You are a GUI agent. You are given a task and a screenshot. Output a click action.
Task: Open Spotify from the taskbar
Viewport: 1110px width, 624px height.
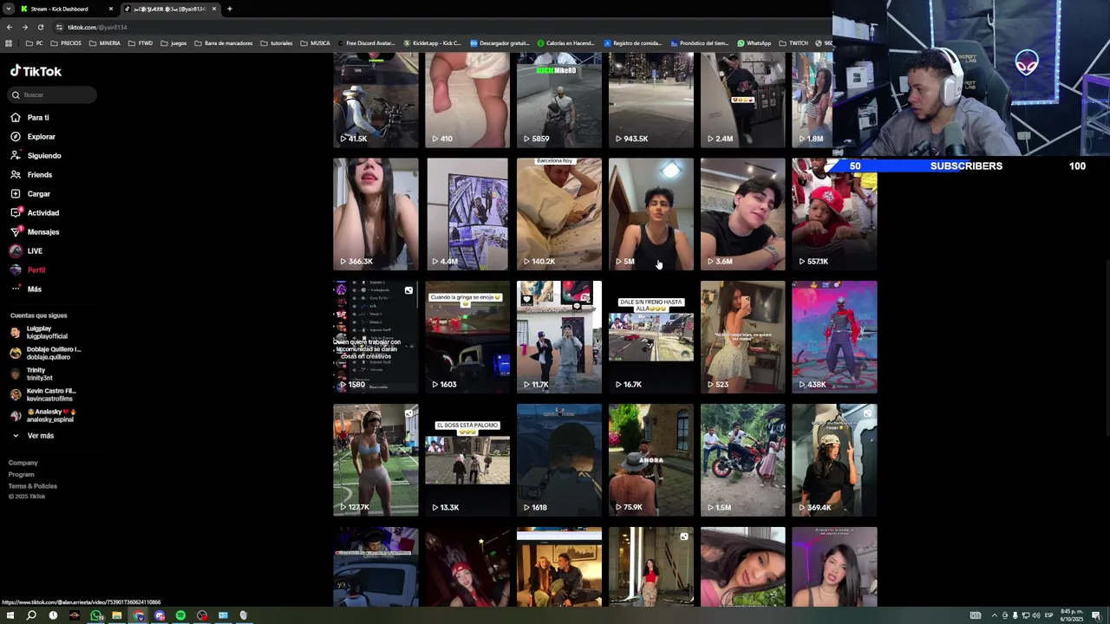point(180,615)
